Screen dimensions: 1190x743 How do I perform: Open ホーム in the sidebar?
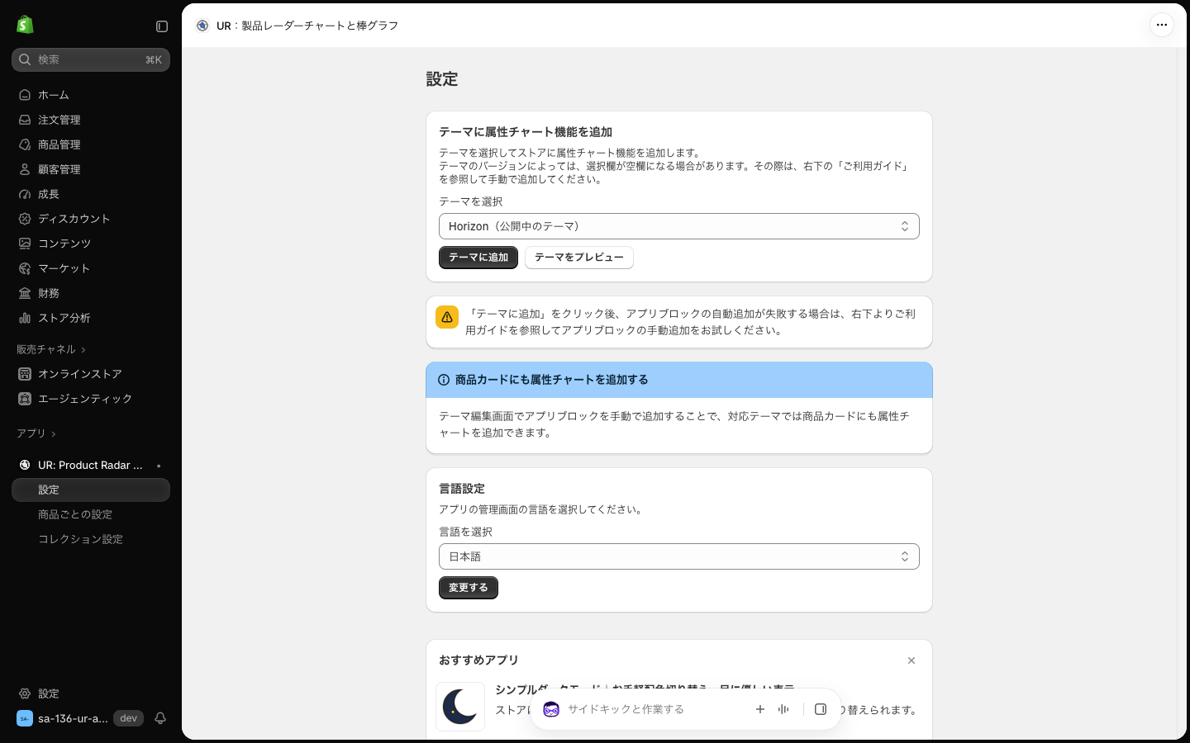click(x=91, y=95)
